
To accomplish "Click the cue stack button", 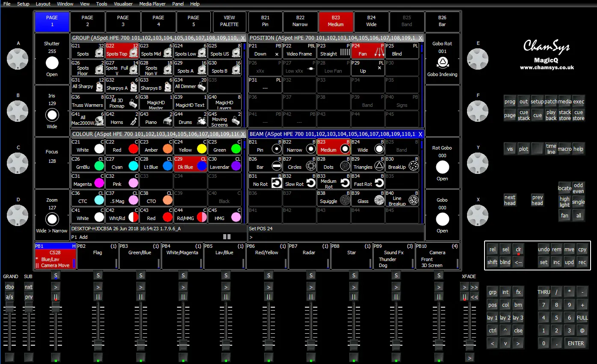I will click(x=523, y=115).
